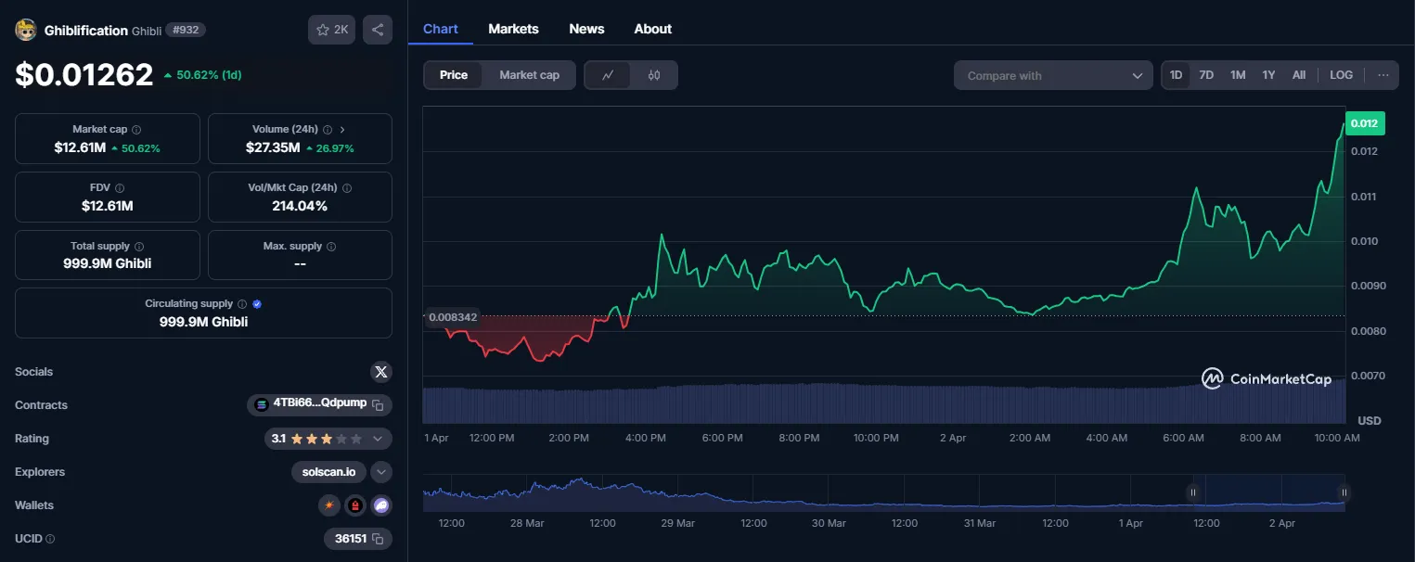This screenshot has height=562, width=1415.
Task: Click the left range selector handle
Action: pyautogui.click(x=1193, y=492)
